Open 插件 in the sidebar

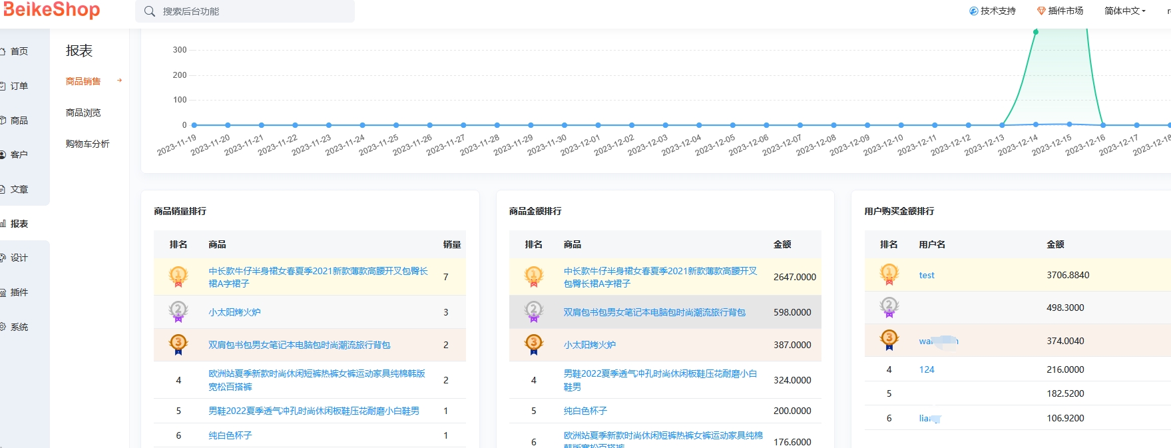(19, 292)
